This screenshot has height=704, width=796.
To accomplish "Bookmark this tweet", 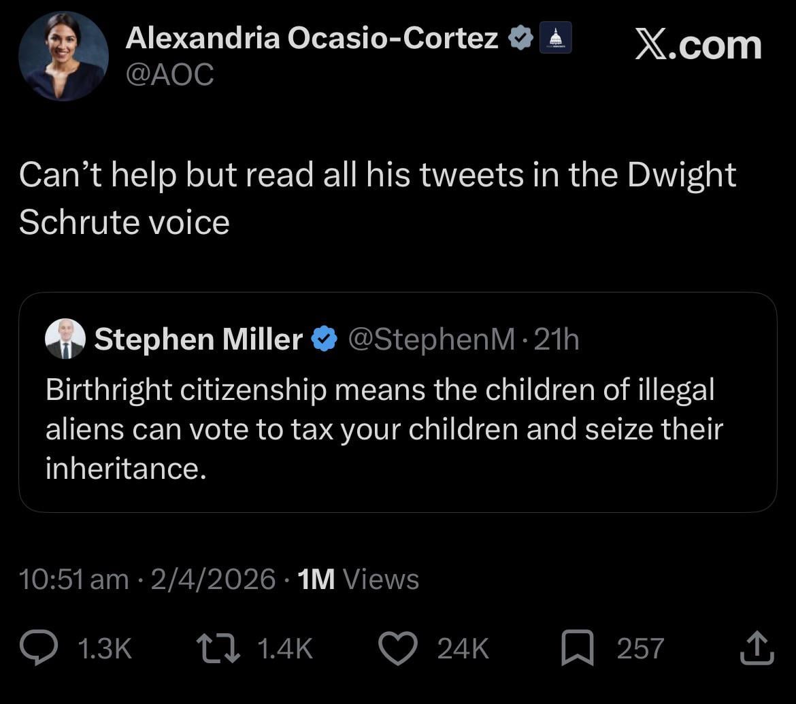I will [578, 648].
